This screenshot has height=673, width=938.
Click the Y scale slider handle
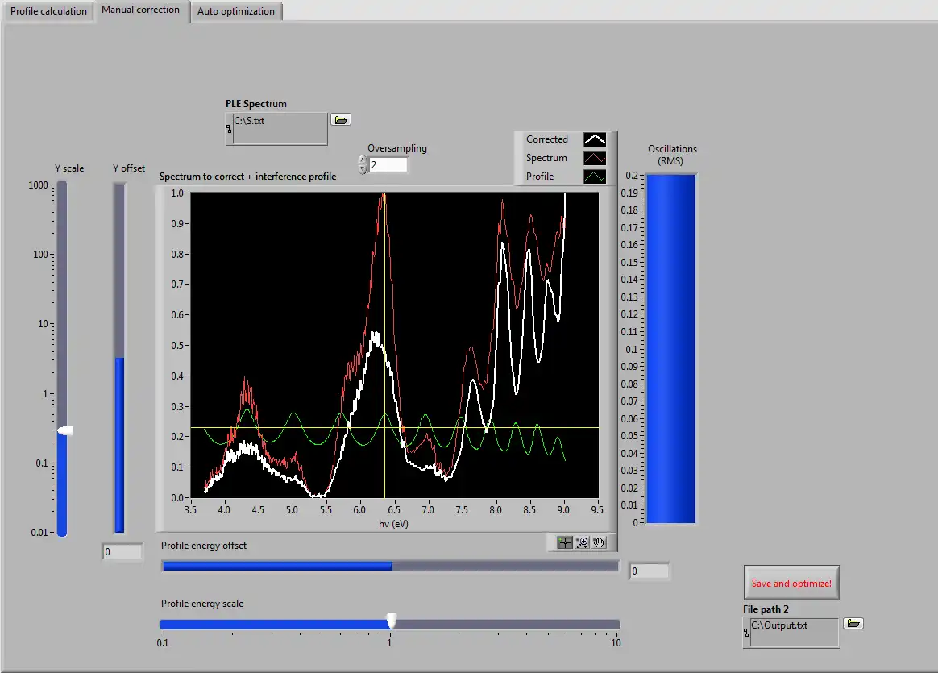point(65,431)
